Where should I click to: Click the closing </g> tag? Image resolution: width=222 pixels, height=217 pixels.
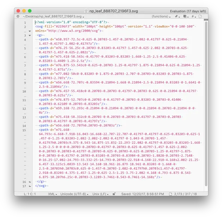pos(41,181)
